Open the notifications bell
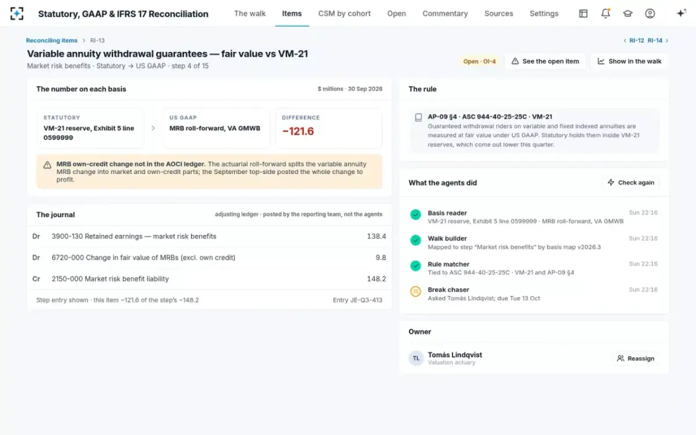 click(x=606, y=13)
